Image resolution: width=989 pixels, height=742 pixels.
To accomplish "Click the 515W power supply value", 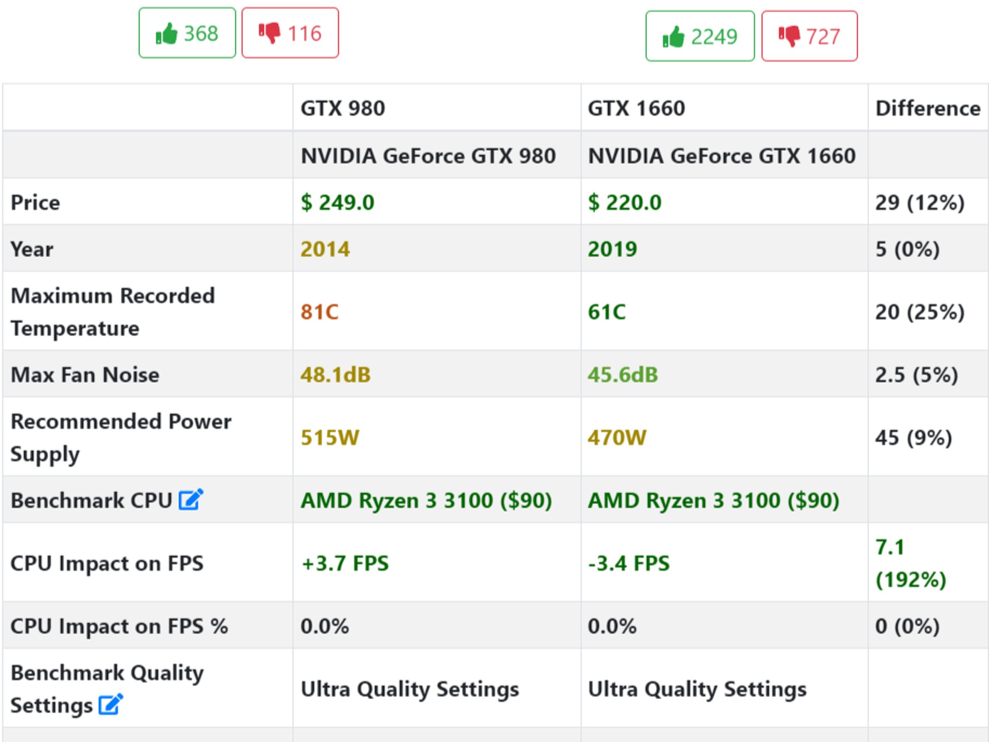I will click(x=330, y=437).
